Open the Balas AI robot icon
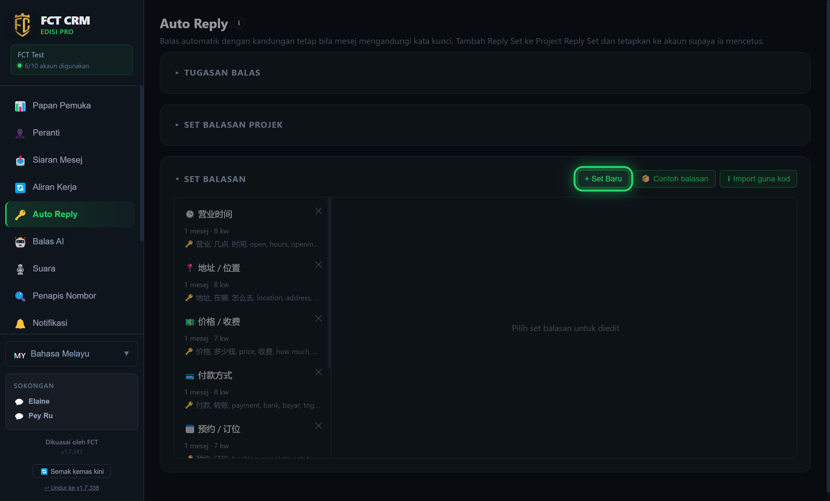 (20, 242)
